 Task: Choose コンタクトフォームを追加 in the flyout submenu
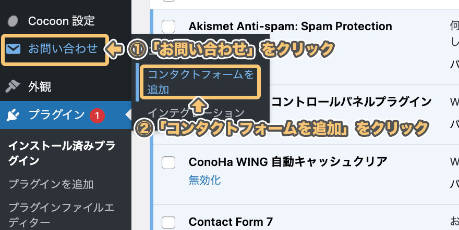pos(200,82)
